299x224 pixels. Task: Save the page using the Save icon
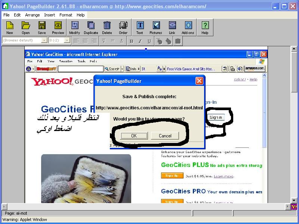42,28
